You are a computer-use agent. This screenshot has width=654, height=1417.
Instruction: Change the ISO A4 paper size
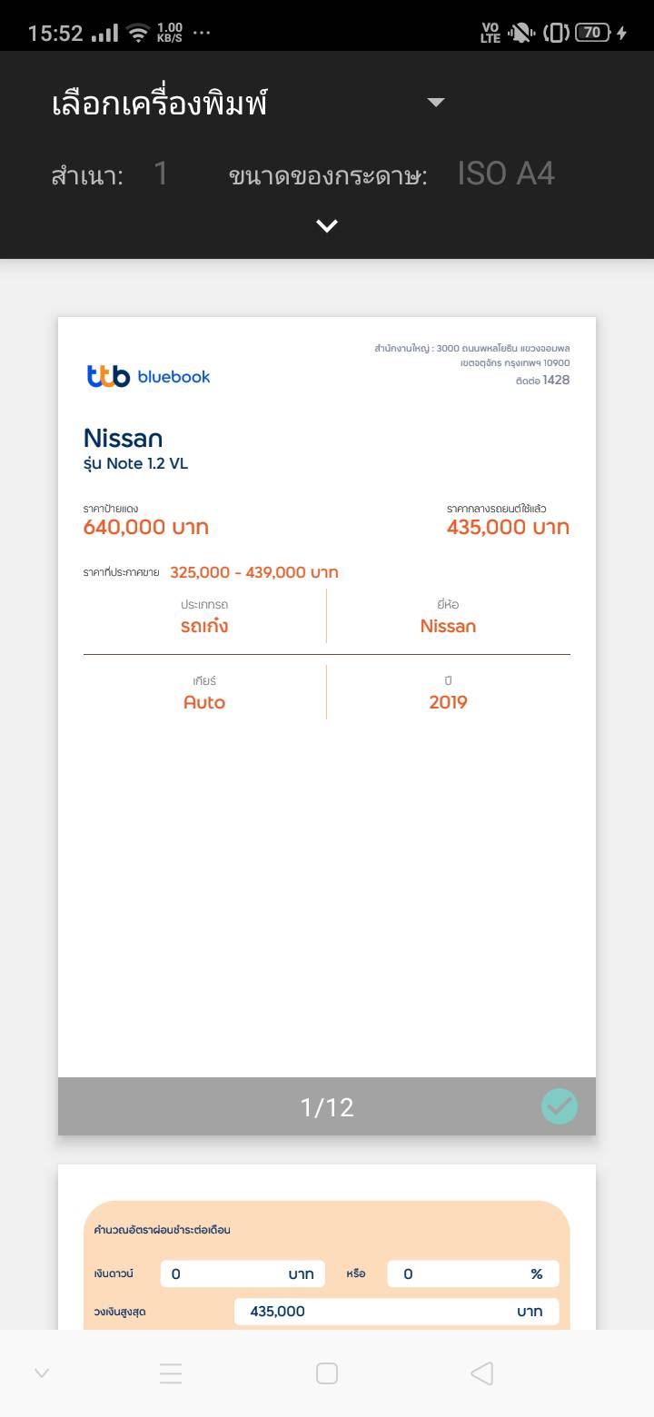pyautogui.click(x=506, y=173)
